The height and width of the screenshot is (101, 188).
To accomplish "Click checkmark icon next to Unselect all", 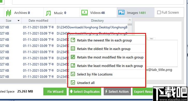I will coord(73,82).
